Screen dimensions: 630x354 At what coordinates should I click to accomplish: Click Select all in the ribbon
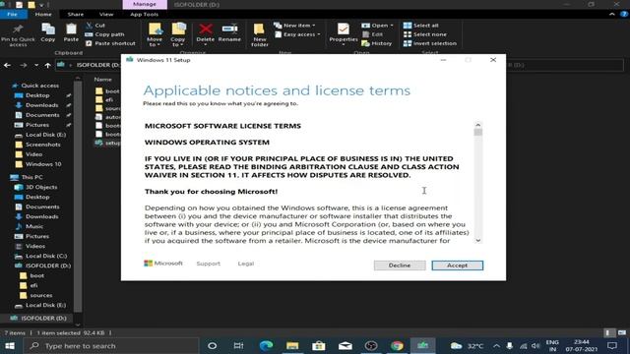coord(421,26)
